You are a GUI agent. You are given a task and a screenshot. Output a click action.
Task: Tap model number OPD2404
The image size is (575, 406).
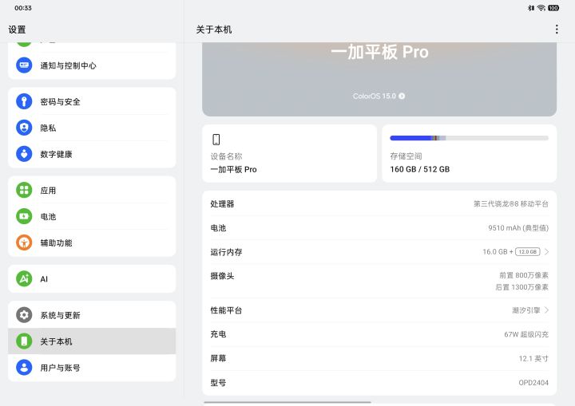tap(533, 383)
